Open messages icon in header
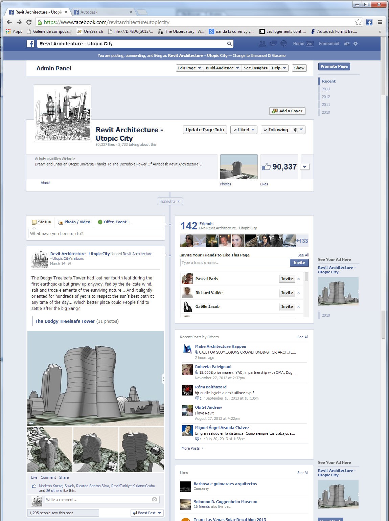 pyautogui.click(x=273, y=44)
